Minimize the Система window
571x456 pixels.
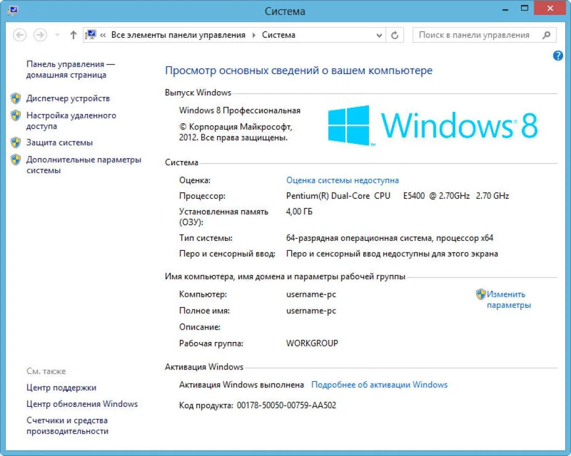point(505,9)
